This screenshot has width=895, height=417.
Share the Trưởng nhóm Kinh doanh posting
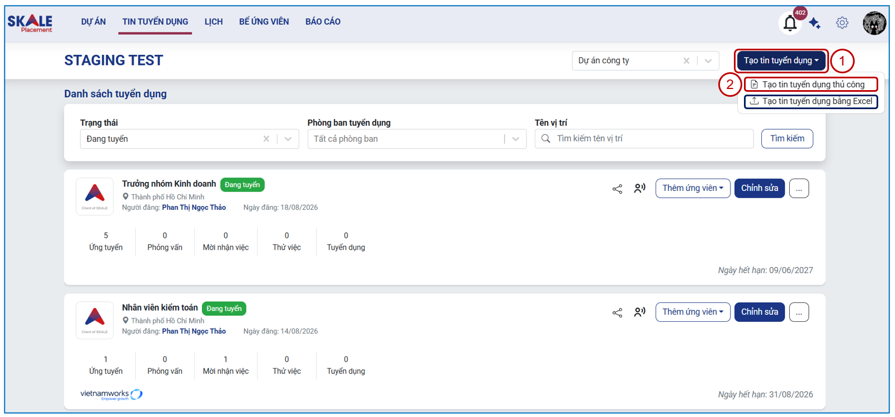(x=617, y=189)
